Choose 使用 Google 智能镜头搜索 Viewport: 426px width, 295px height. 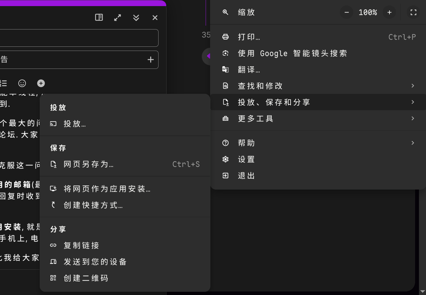[x=292, y=53]
